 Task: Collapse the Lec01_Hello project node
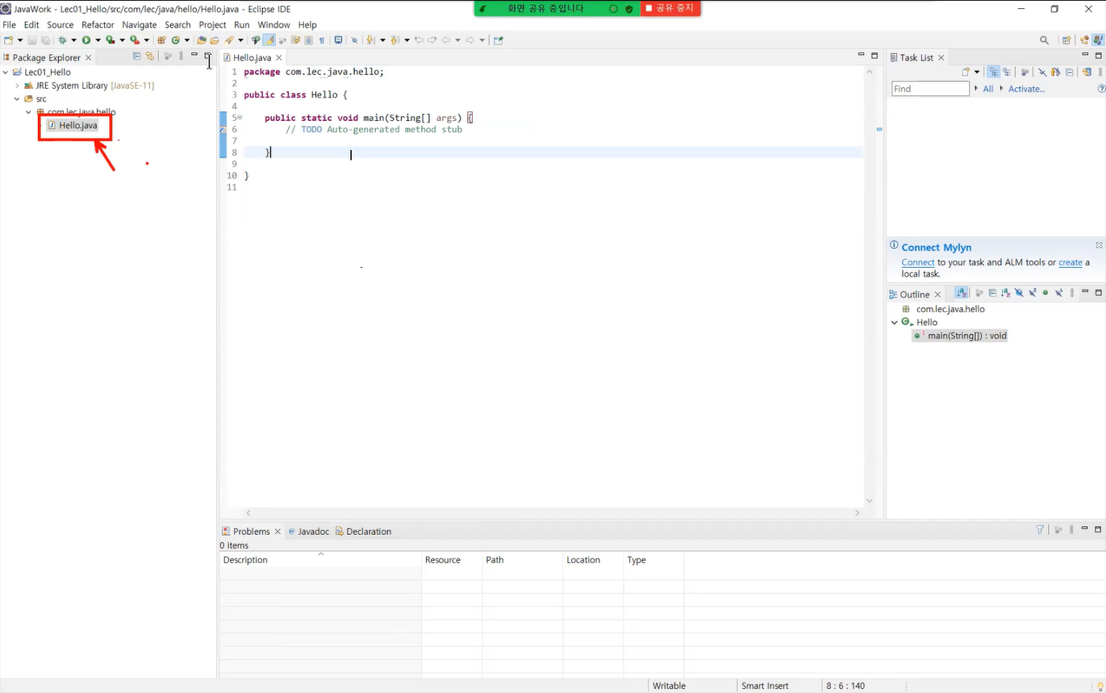click(x=6, y=72)
